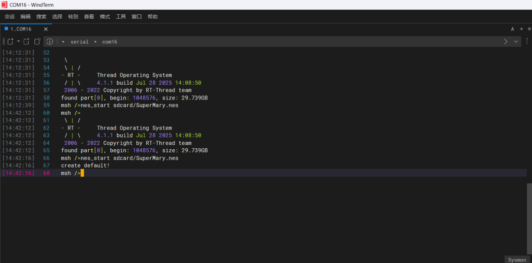
Task: Open the dropdown arrow beside new session
Action: tap(18, 41)
